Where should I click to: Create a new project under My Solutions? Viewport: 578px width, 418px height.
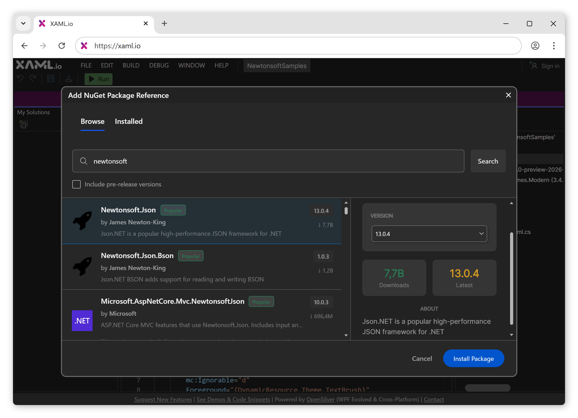pyautogui.click(x=23, y=124)
